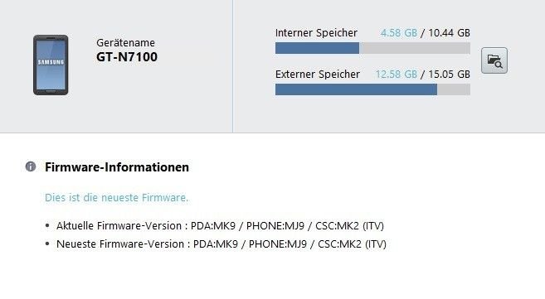Click the Gerätename label

pos(125,43)
